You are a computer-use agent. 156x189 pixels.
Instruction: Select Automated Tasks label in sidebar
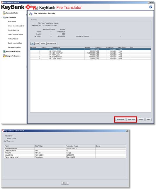pyautogui.click(x=12, y=13)
